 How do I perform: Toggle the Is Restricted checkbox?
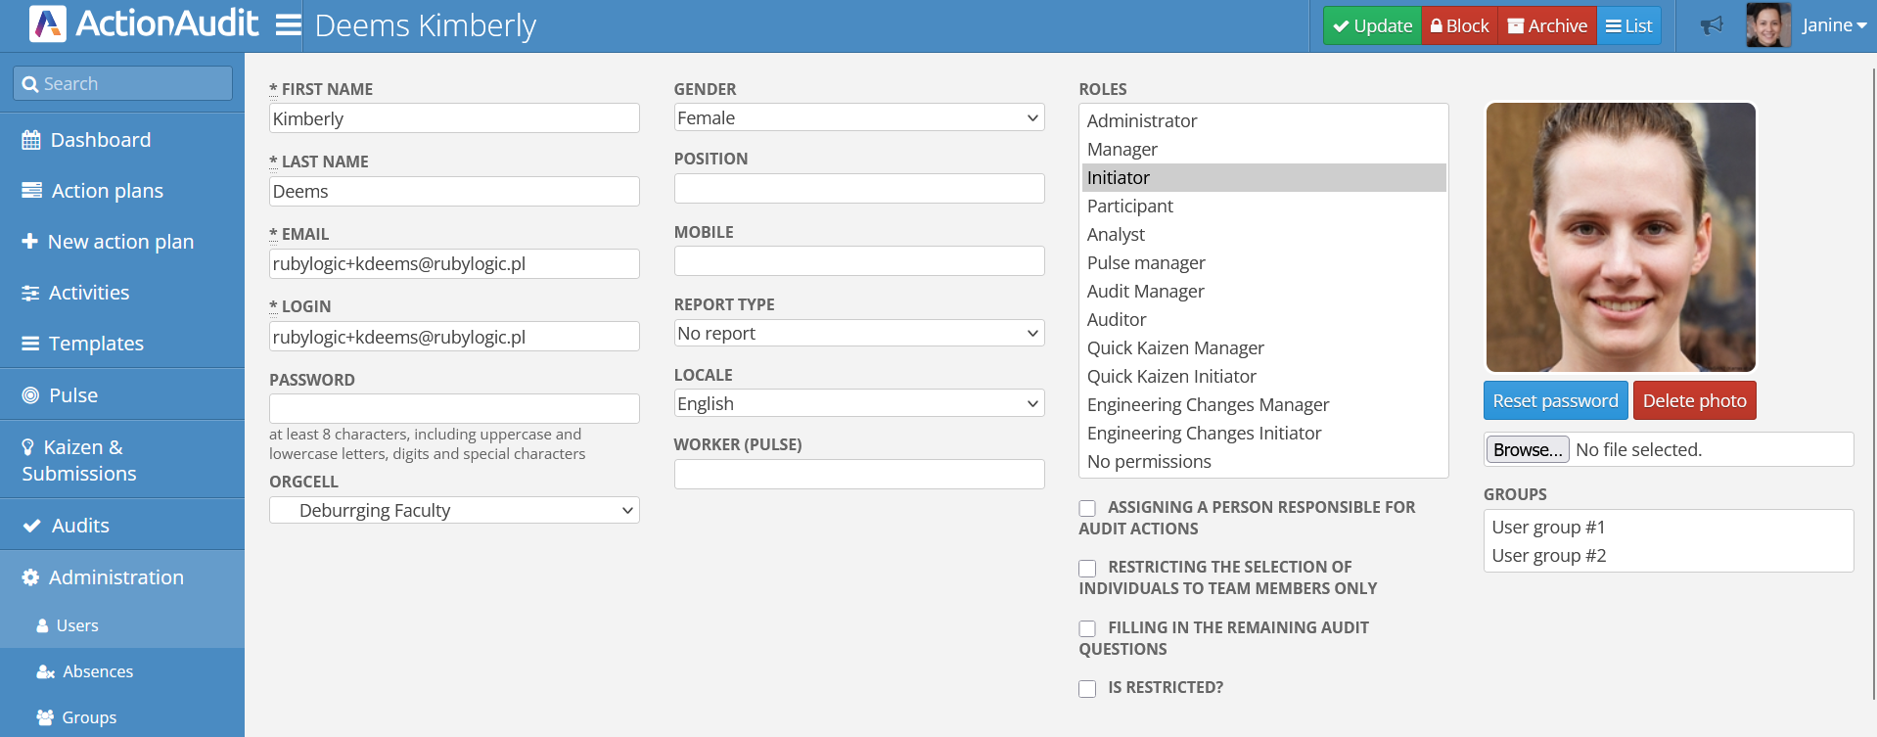1087,689
